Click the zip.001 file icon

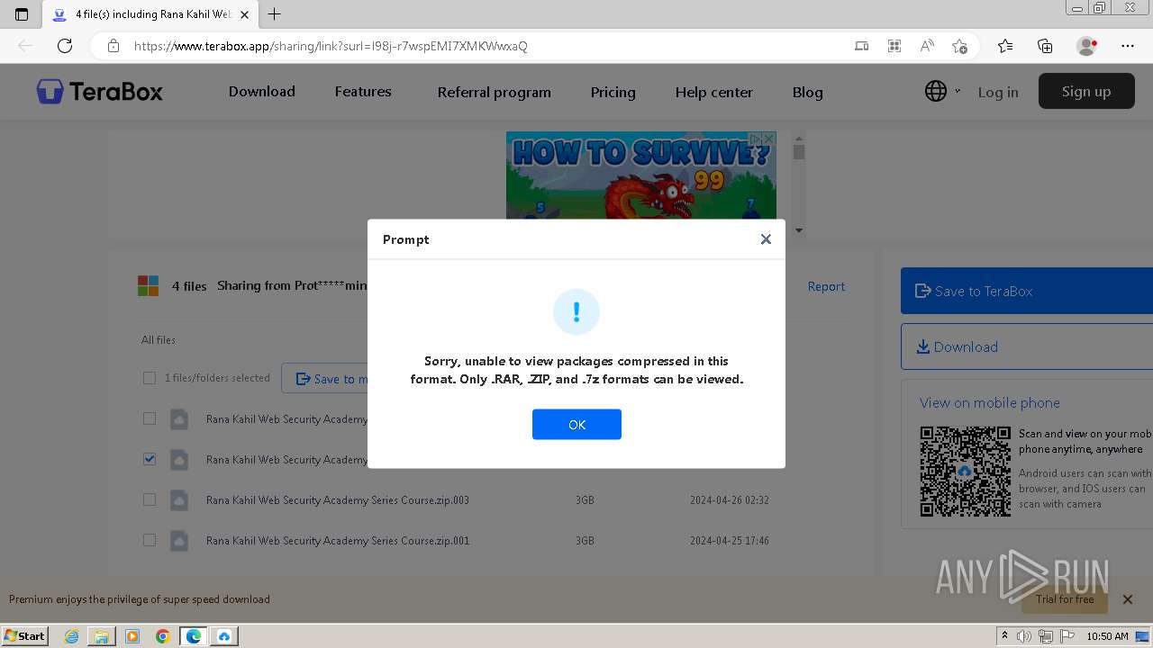[x=179, y=540]
